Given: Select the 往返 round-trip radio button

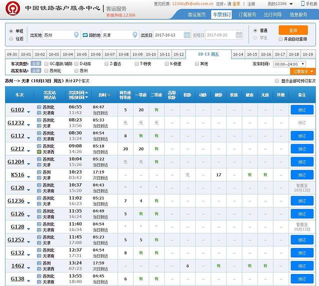Looking at the screenshot, I should 11,38.
